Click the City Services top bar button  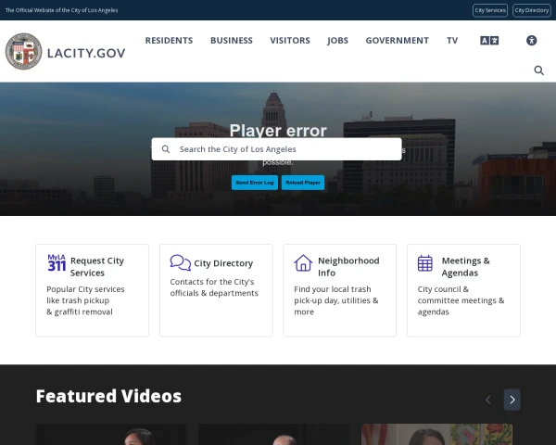click(x=490, y=10)
